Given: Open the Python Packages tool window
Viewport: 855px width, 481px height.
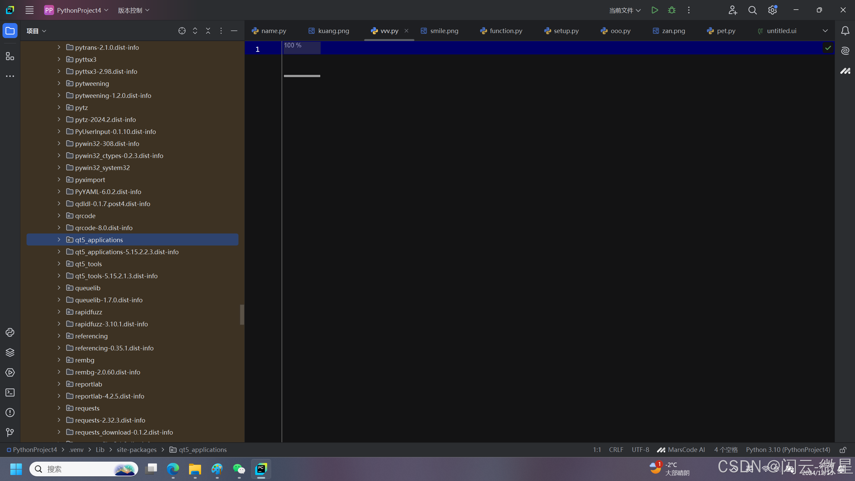Looking at the screenshot, I should point(10,352).
